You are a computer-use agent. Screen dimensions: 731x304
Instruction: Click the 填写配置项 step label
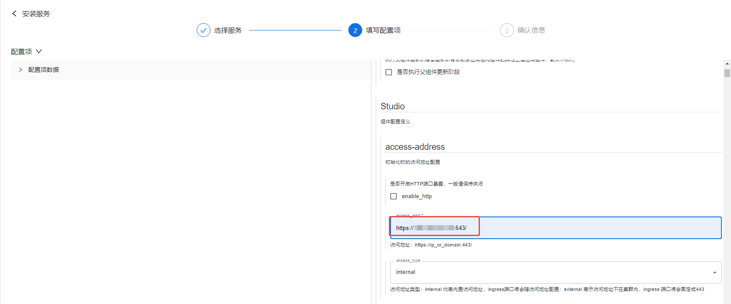[x=383, y=30]
